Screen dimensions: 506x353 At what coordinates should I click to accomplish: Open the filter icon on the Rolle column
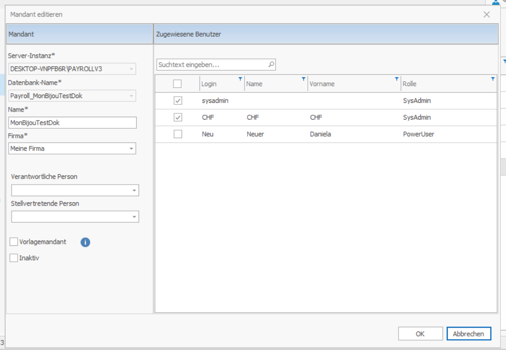pyautogui.click(x=493, y=79)
